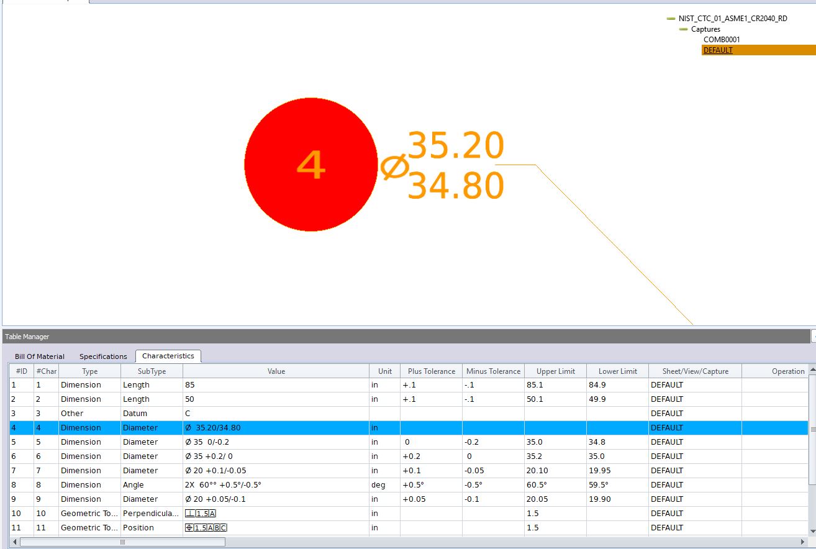Click the Upper Limit cell 20.05
The image size is (816, 549).
[556, 499]
